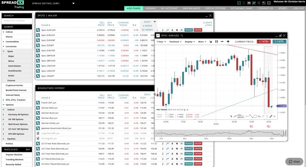306x167 pixels.
Task: Open Cryptocurrencies market category
Action: pyautogui.click(x=14, y=85)
